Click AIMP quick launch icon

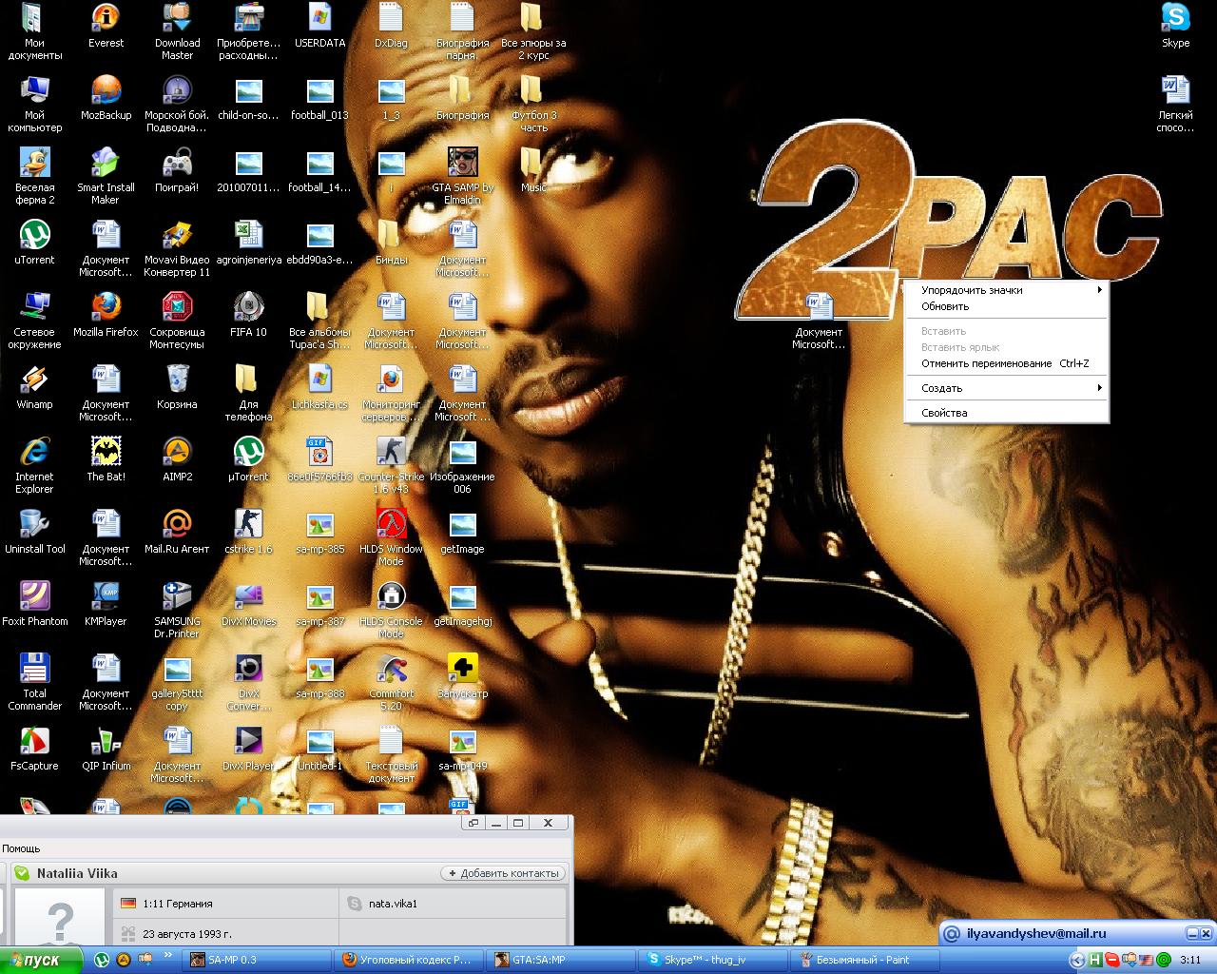(x=123, y=960)
